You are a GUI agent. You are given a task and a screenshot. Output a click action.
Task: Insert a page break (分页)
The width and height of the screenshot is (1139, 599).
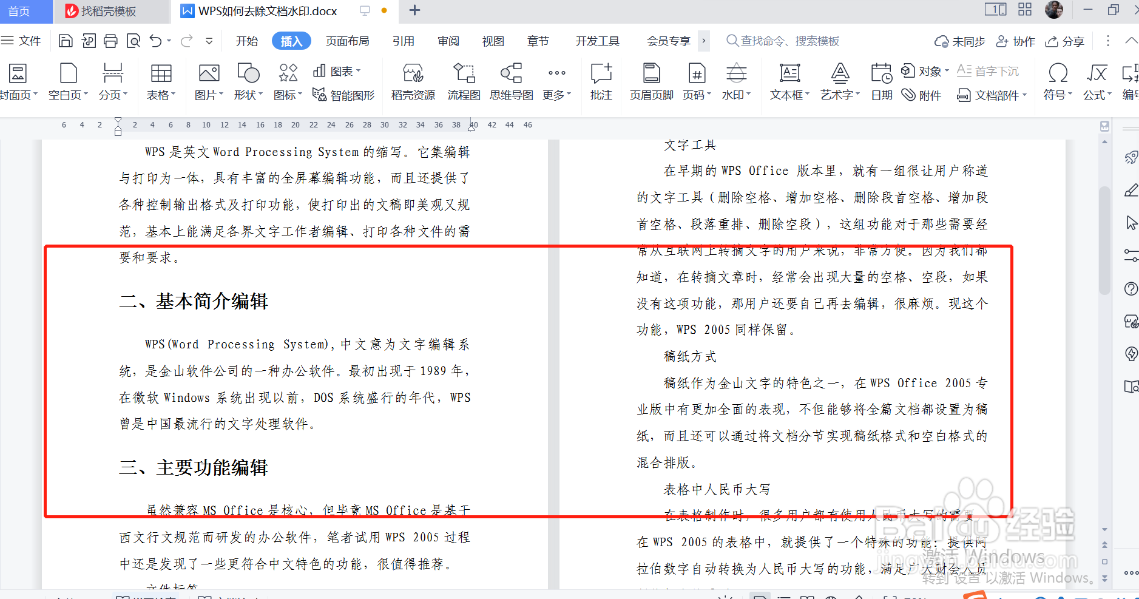113,82
